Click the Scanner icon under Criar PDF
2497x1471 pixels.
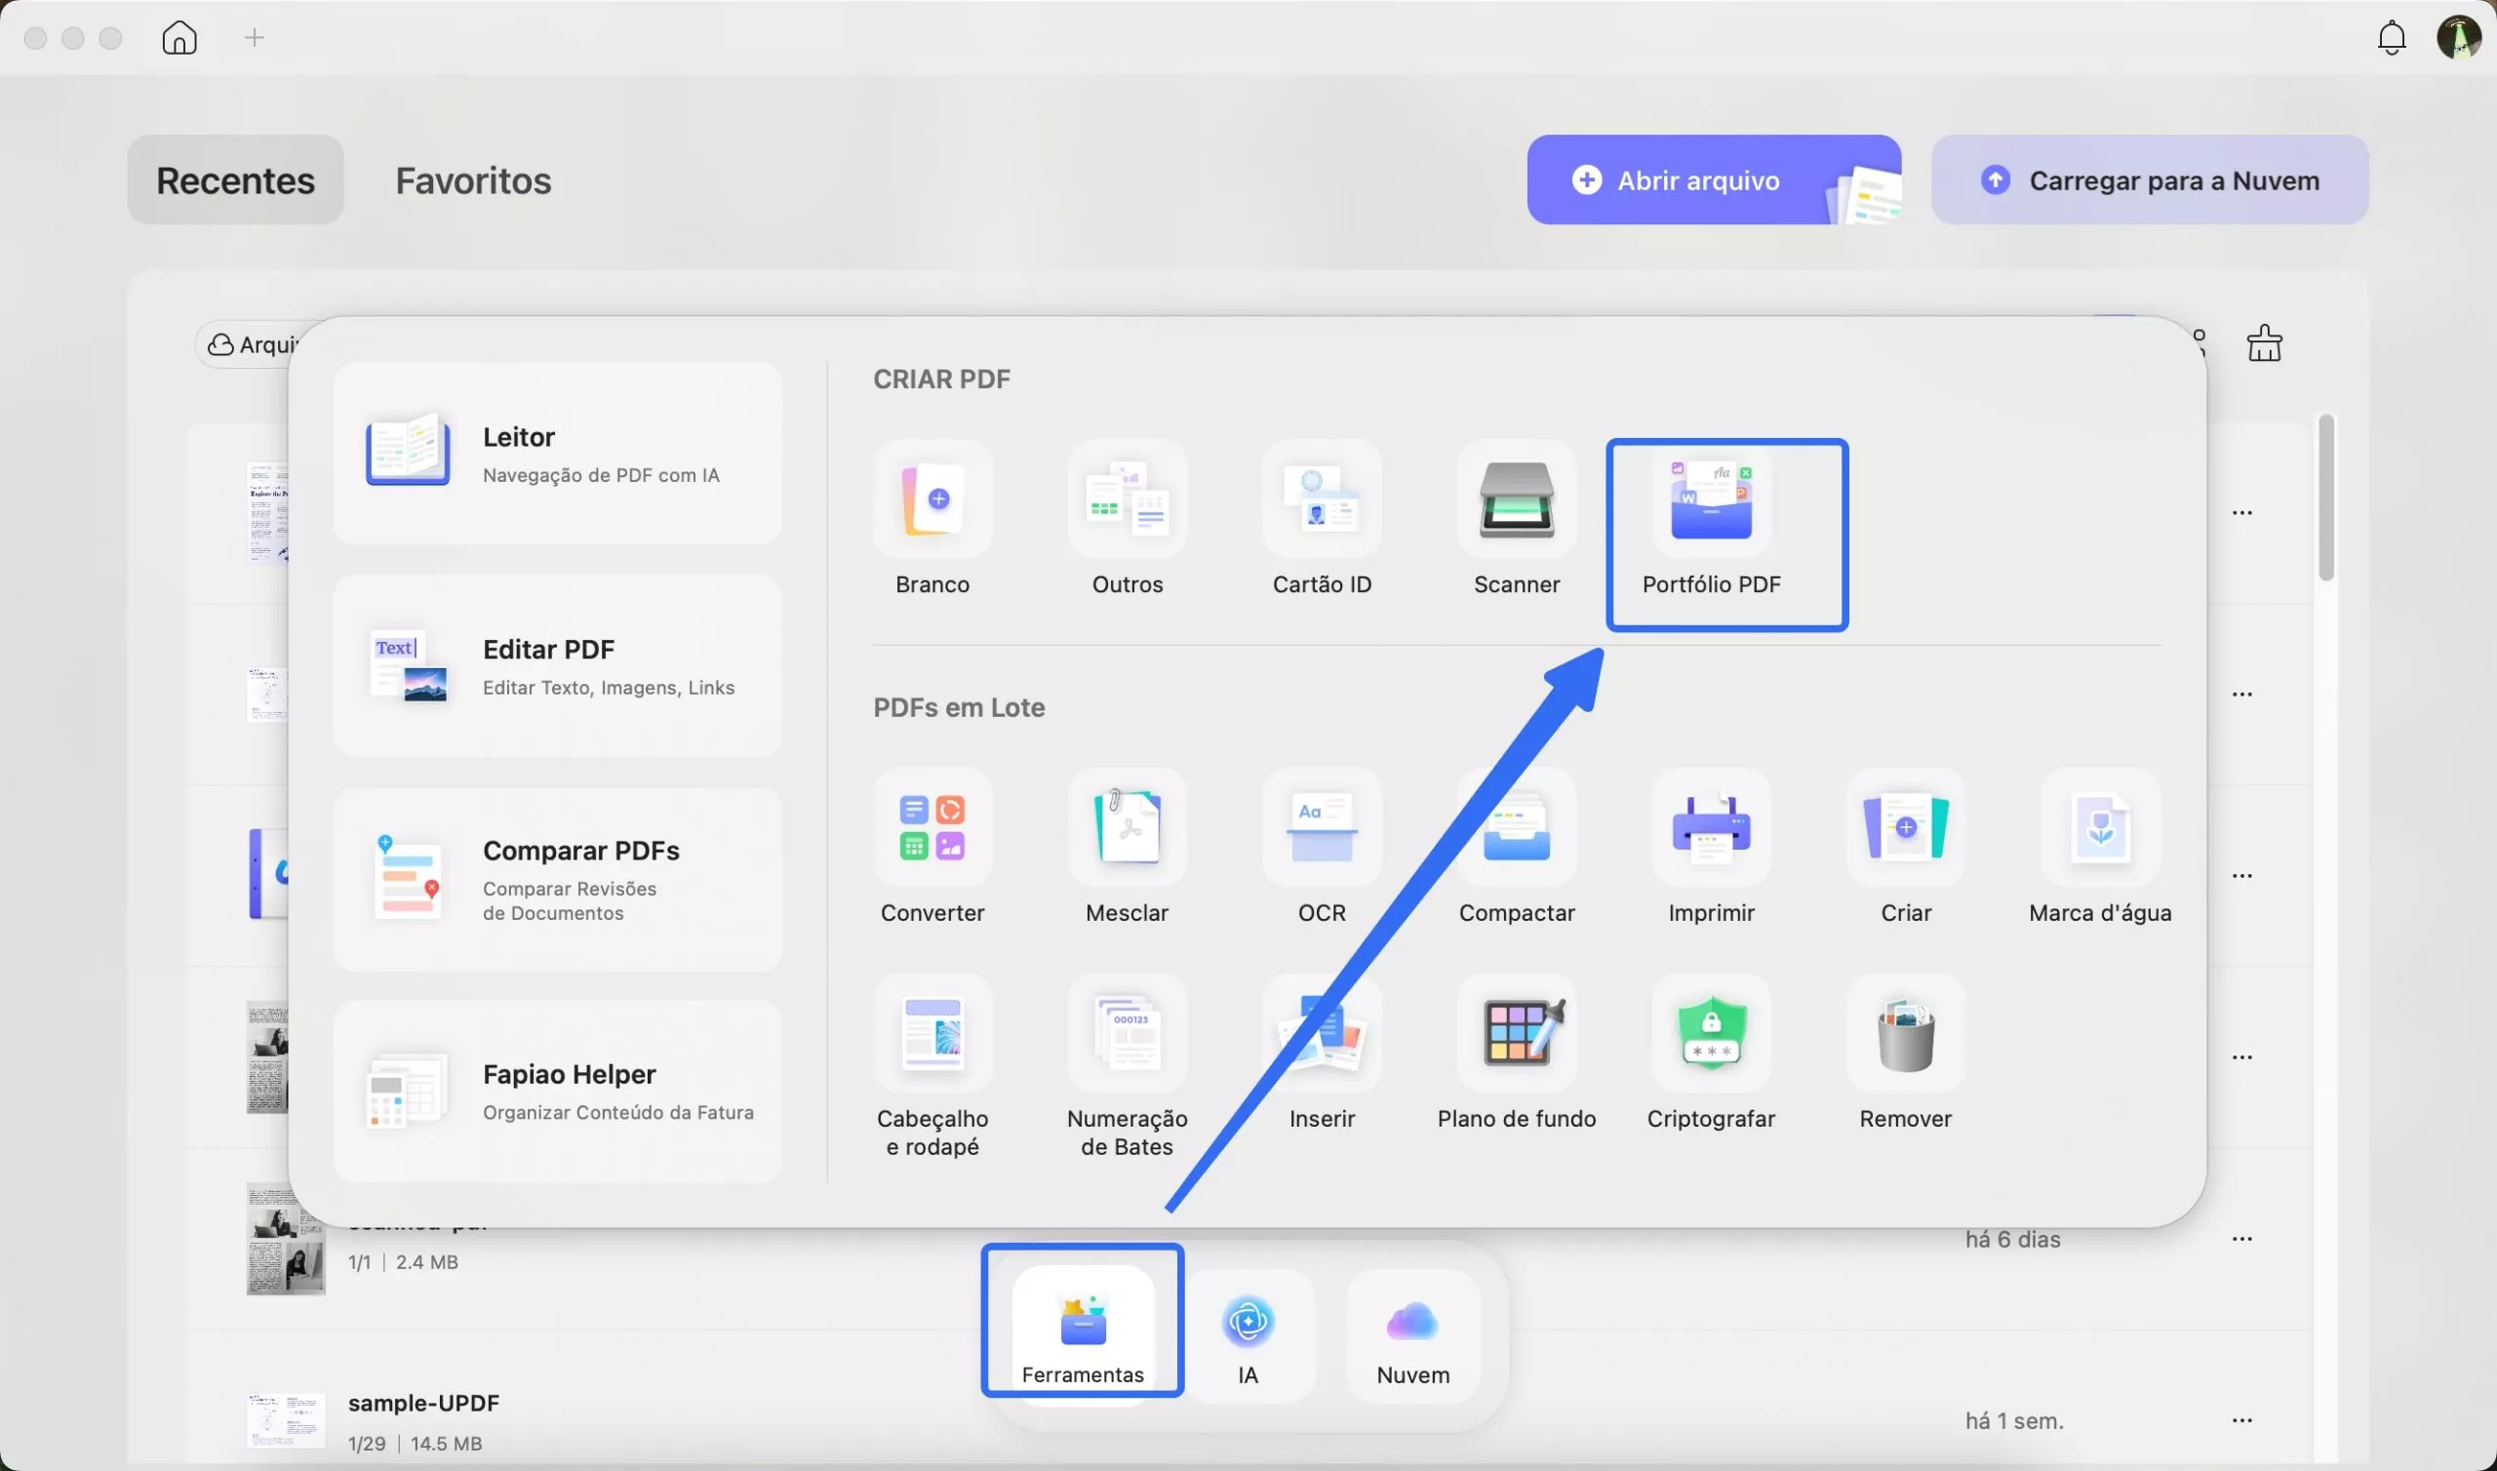pyautogui.click(x=1516, y=500)
